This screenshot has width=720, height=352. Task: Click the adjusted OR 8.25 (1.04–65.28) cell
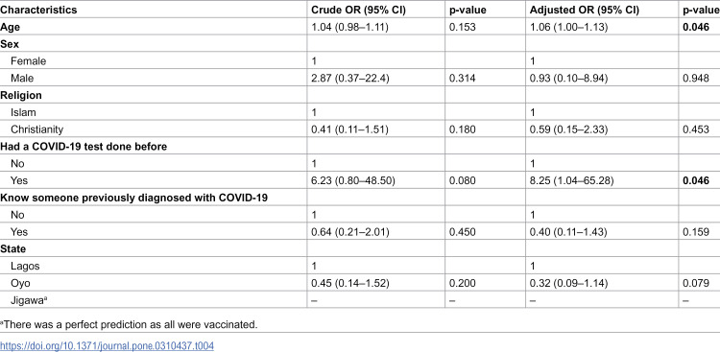coord(572,181)
